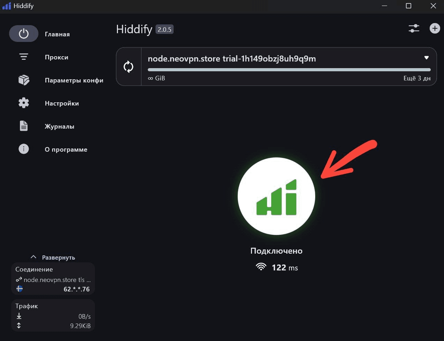Click the О программе info icon
Screen dimensions: 444x341
coord(23,149)
